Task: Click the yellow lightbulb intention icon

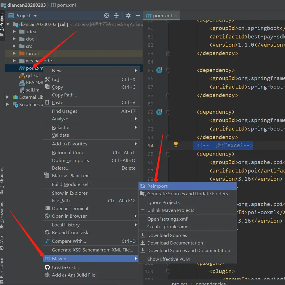Action: point(176,144)
